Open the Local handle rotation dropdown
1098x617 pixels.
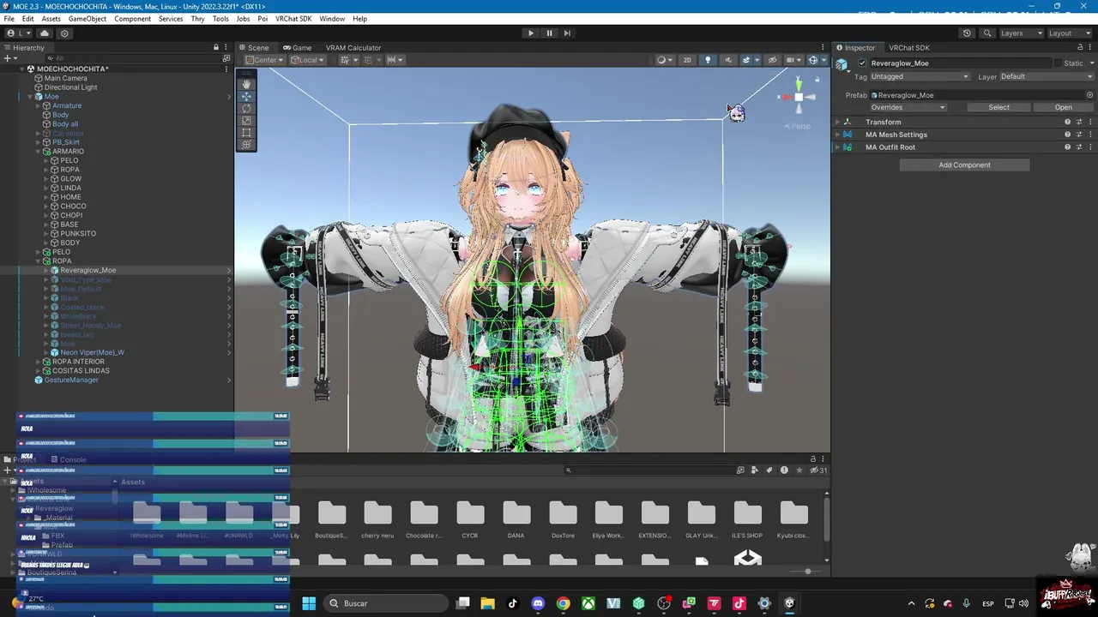tap(307, 60)
